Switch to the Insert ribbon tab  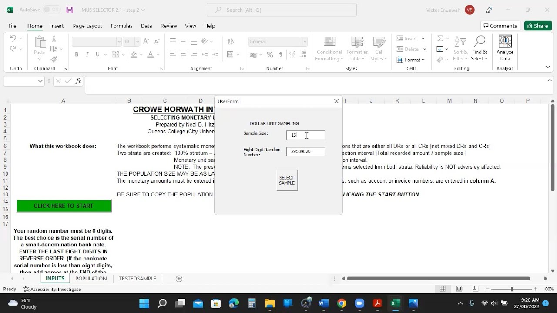(x=57, y=26)
